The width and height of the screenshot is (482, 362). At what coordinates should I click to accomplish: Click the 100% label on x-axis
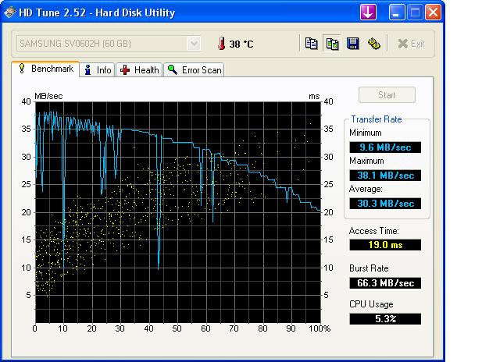point(320,328)
